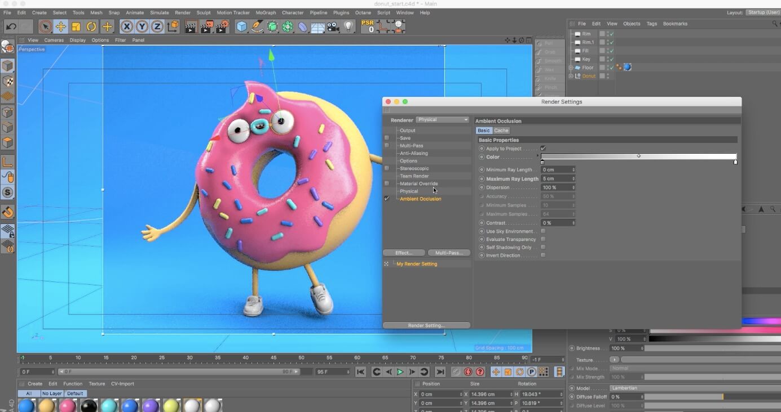This screenshot has width=781, height=412.
Task: Open the Deformer (bend) object icon
Action: (303, 26)
